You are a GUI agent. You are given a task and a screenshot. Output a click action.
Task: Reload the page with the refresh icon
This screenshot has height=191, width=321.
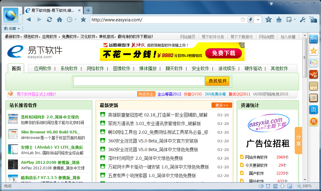(49, 20)
